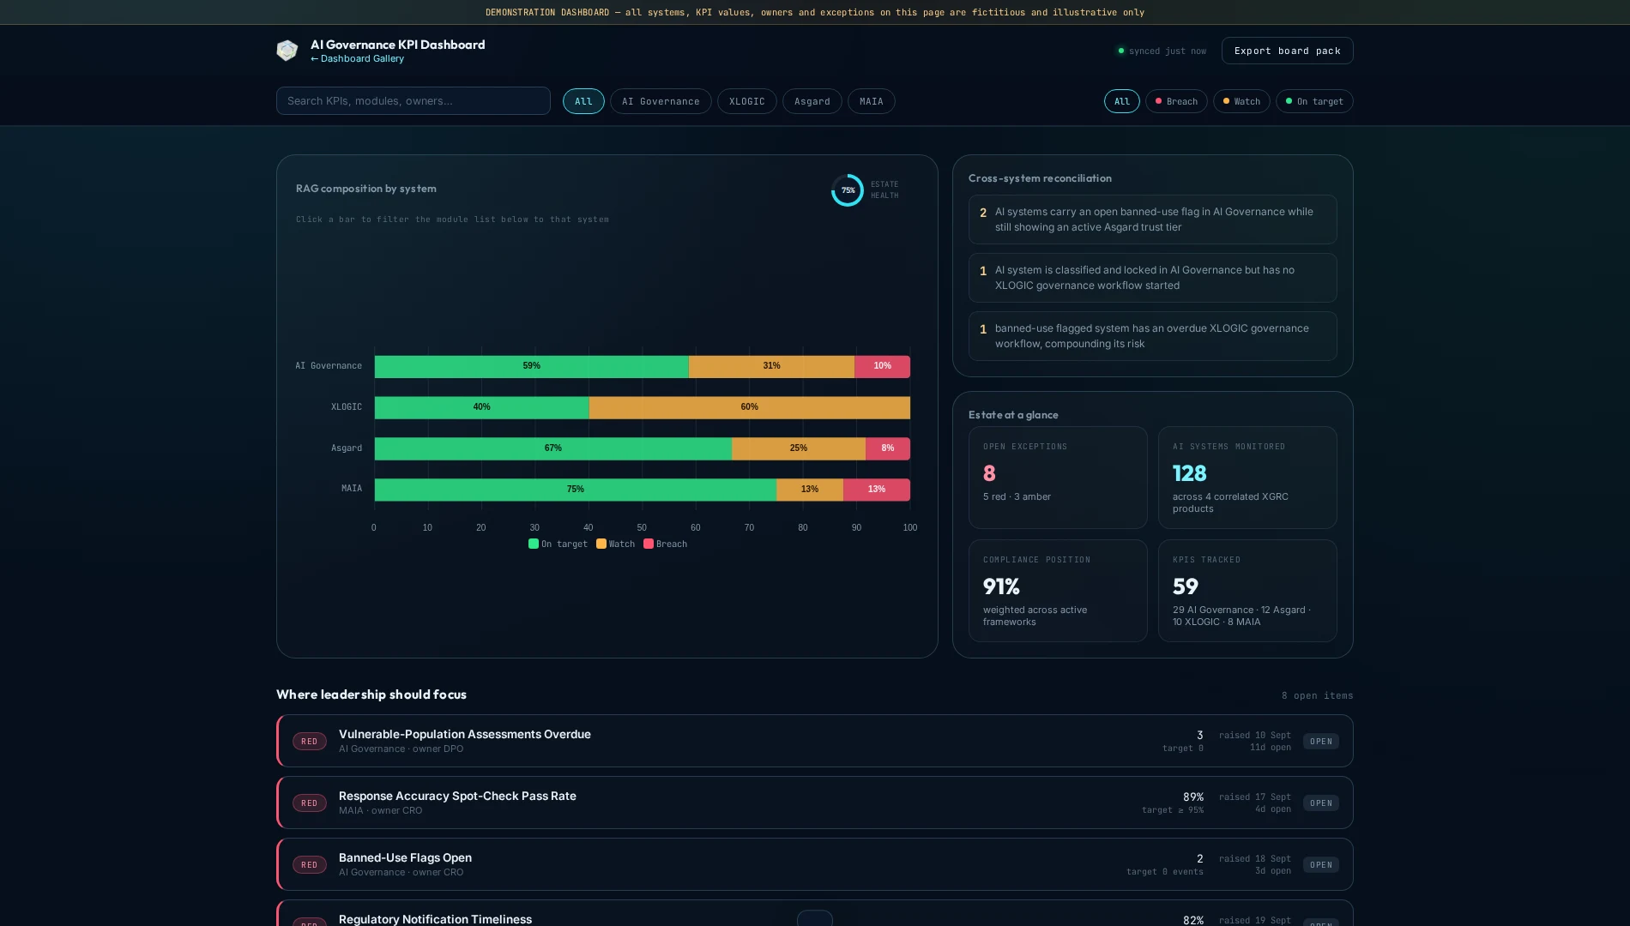The height and width of the screenshot is (926, 1630).
Task: Click RED badge on Banned-Use Flags row
Action: click(x=310, y=865)
